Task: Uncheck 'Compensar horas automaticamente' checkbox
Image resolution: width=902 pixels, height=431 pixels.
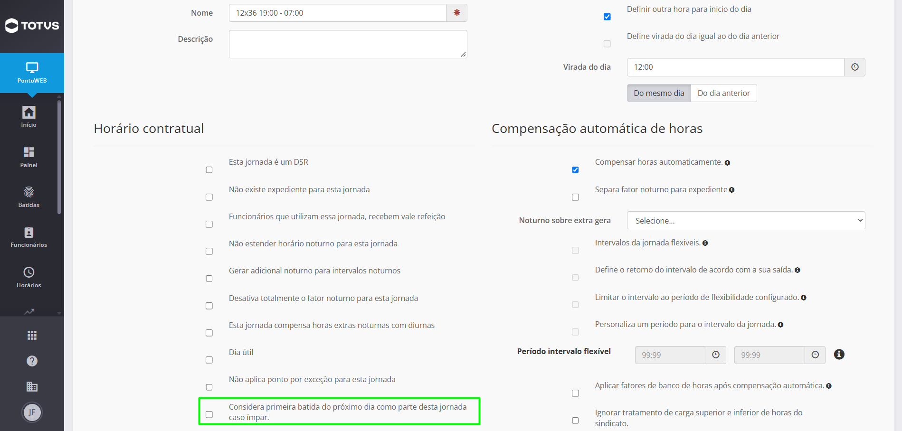Action: pos(575,170)
